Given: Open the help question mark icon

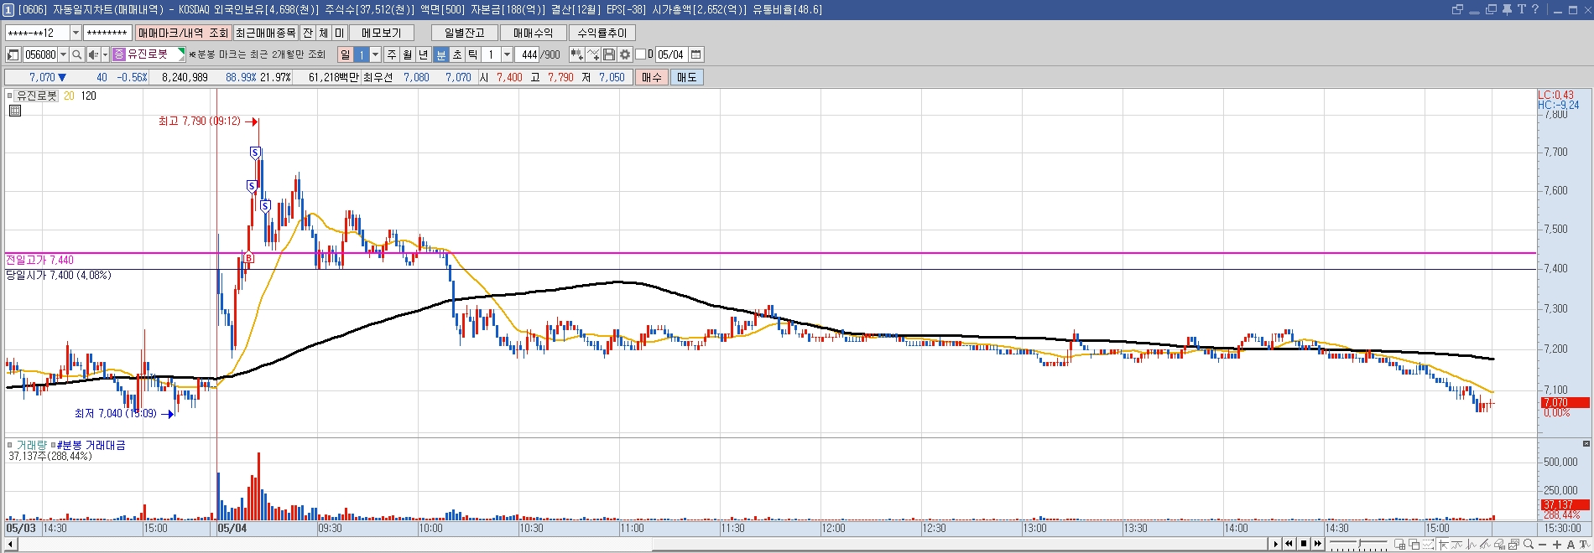Looking at the screenshot, I should pyautogui.click(x=1535, y=9).
